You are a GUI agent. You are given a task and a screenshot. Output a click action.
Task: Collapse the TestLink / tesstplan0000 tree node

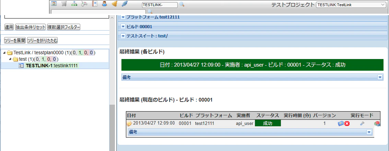tap(4, 53)
